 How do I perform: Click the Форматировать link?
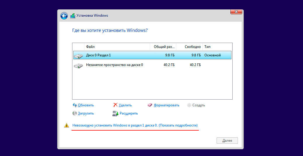coord(167,105)
